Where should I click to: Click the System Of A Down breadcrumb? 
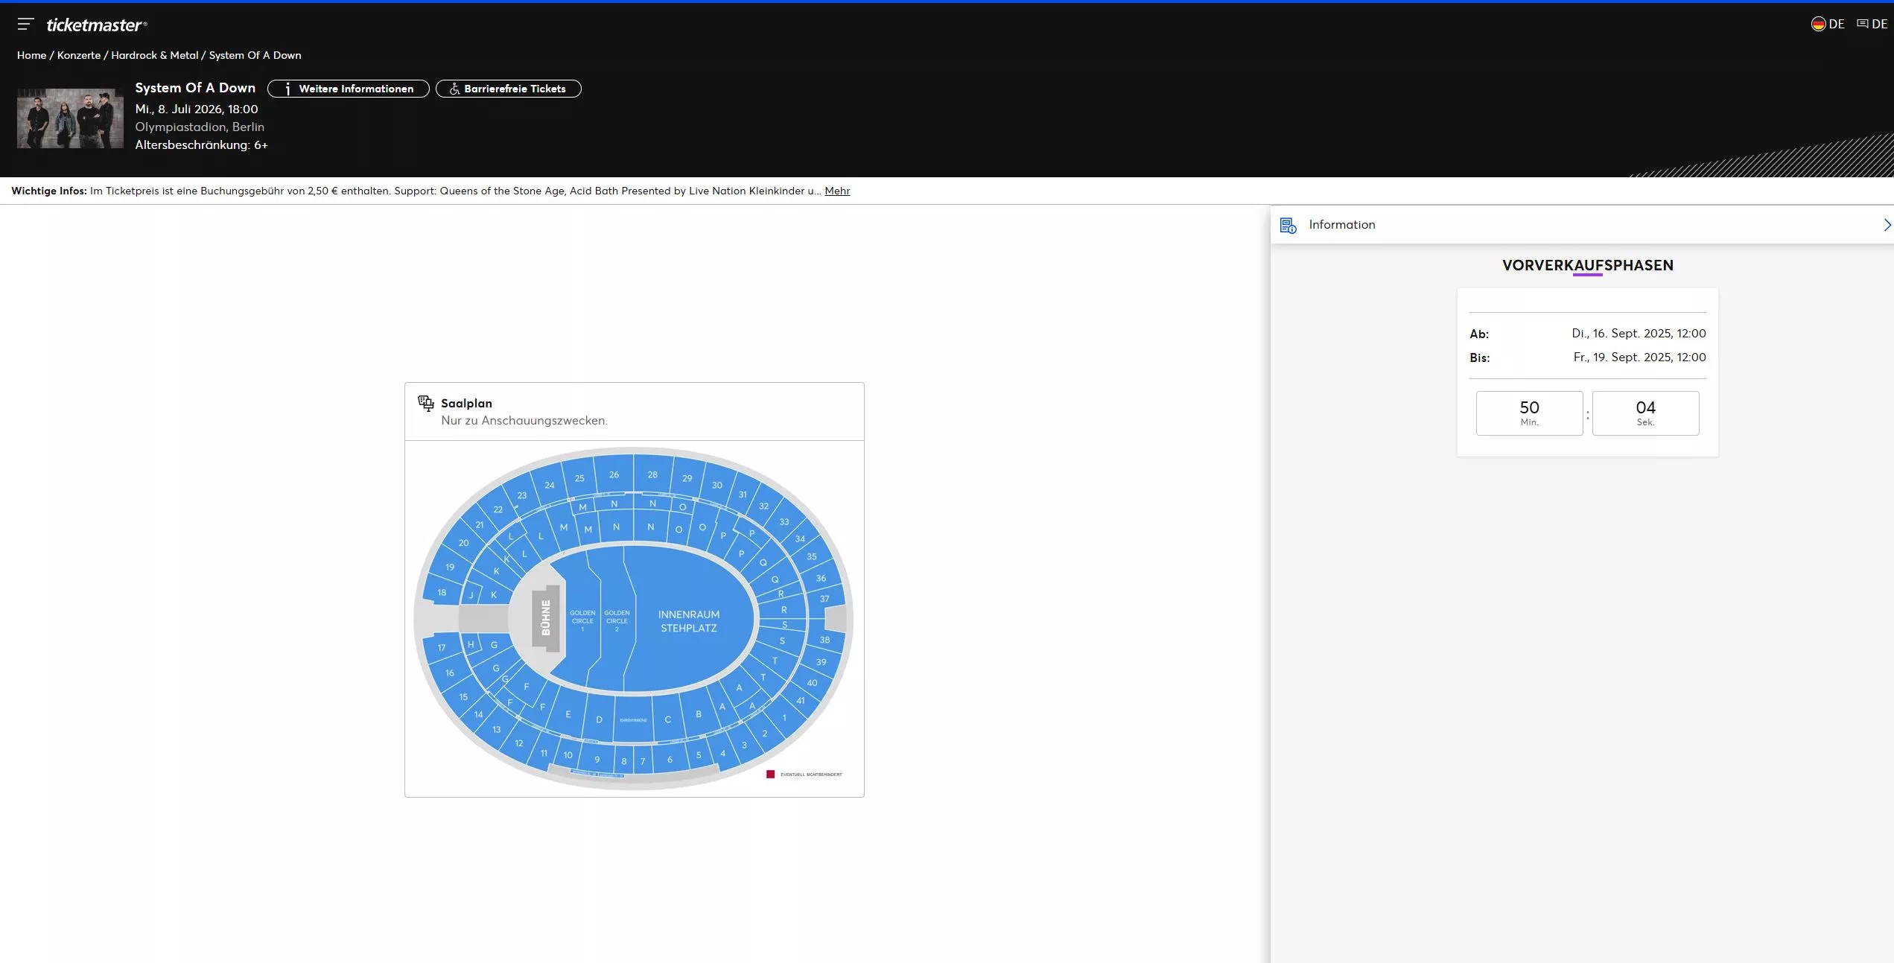coord(255,55)
